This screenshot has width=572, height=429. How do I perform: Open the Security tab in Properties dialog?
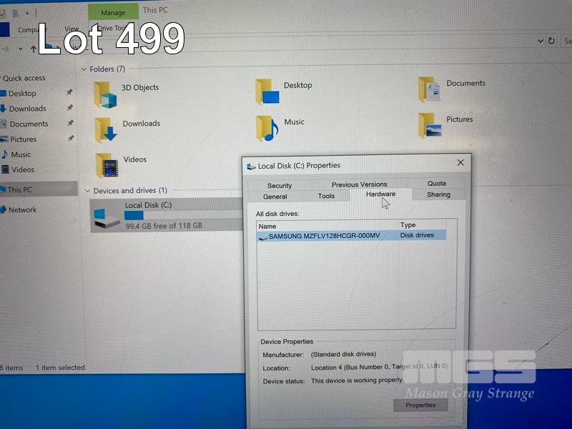pyautogui.click(x=280, y=185)
